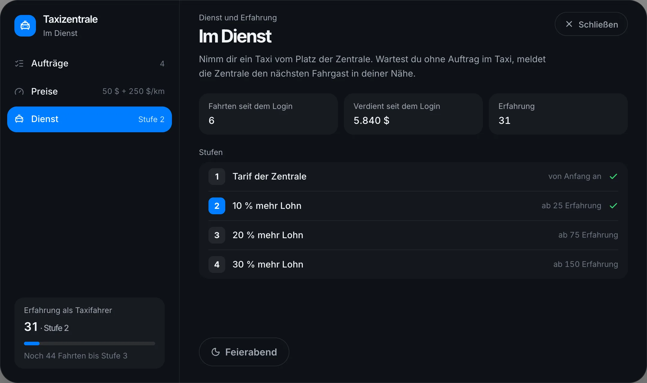The height and width of the screenshot is (383, 647).
Task: Click 'von Anfang an' requirement text
Action: (x=575, y=177)
